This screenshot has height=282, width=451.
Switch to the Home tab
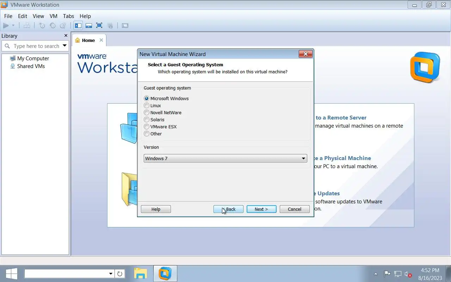click(x=88, y=40)
